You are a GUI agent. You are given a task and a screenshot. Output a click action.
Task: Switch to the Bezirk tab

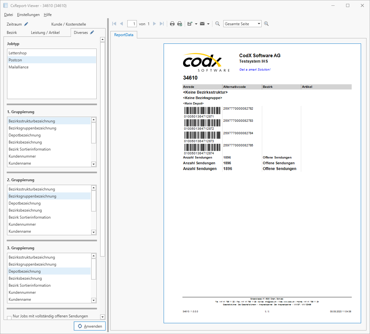12,32
